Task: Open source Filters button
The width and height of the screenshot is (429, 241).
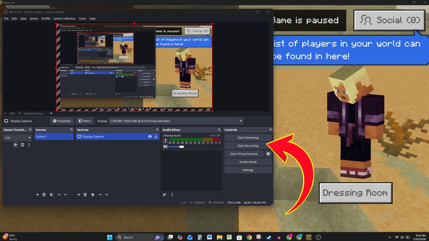Action: click(x=84, y=121)
